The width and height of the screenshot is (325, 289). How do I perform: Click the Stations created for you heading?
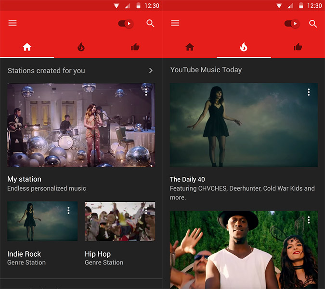coord(46,70)
